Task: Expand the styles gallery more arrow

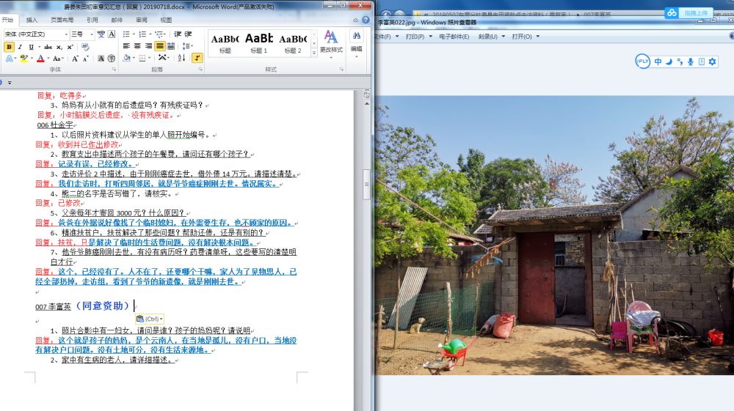Action: tap(314, 53)
